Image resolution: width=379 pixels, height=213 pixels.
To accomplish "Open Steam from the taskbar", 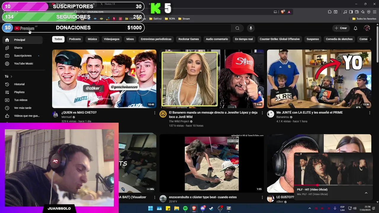I will 211,208.
